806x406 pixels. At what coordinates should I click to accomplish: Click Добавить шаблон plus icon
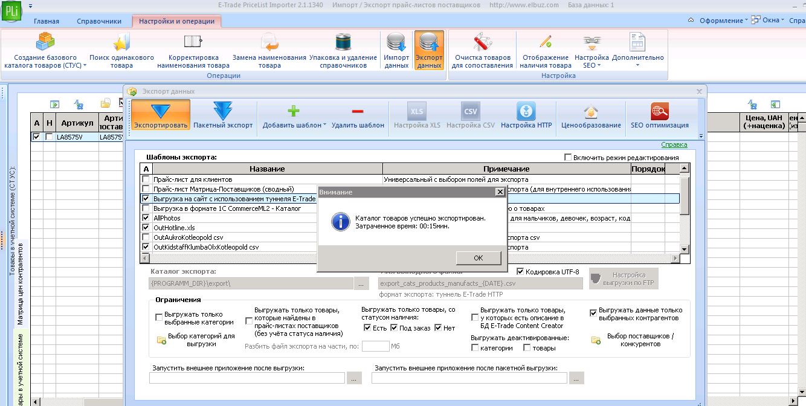click(294, 111)
